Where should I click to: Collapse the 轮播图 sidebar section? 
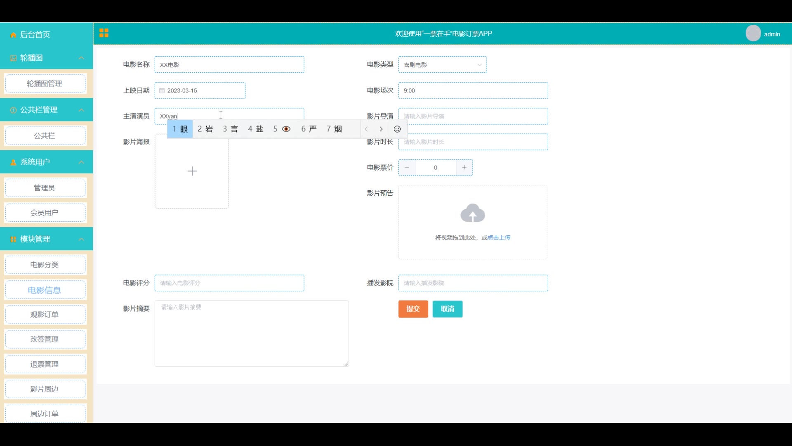[x=81, y=58]
